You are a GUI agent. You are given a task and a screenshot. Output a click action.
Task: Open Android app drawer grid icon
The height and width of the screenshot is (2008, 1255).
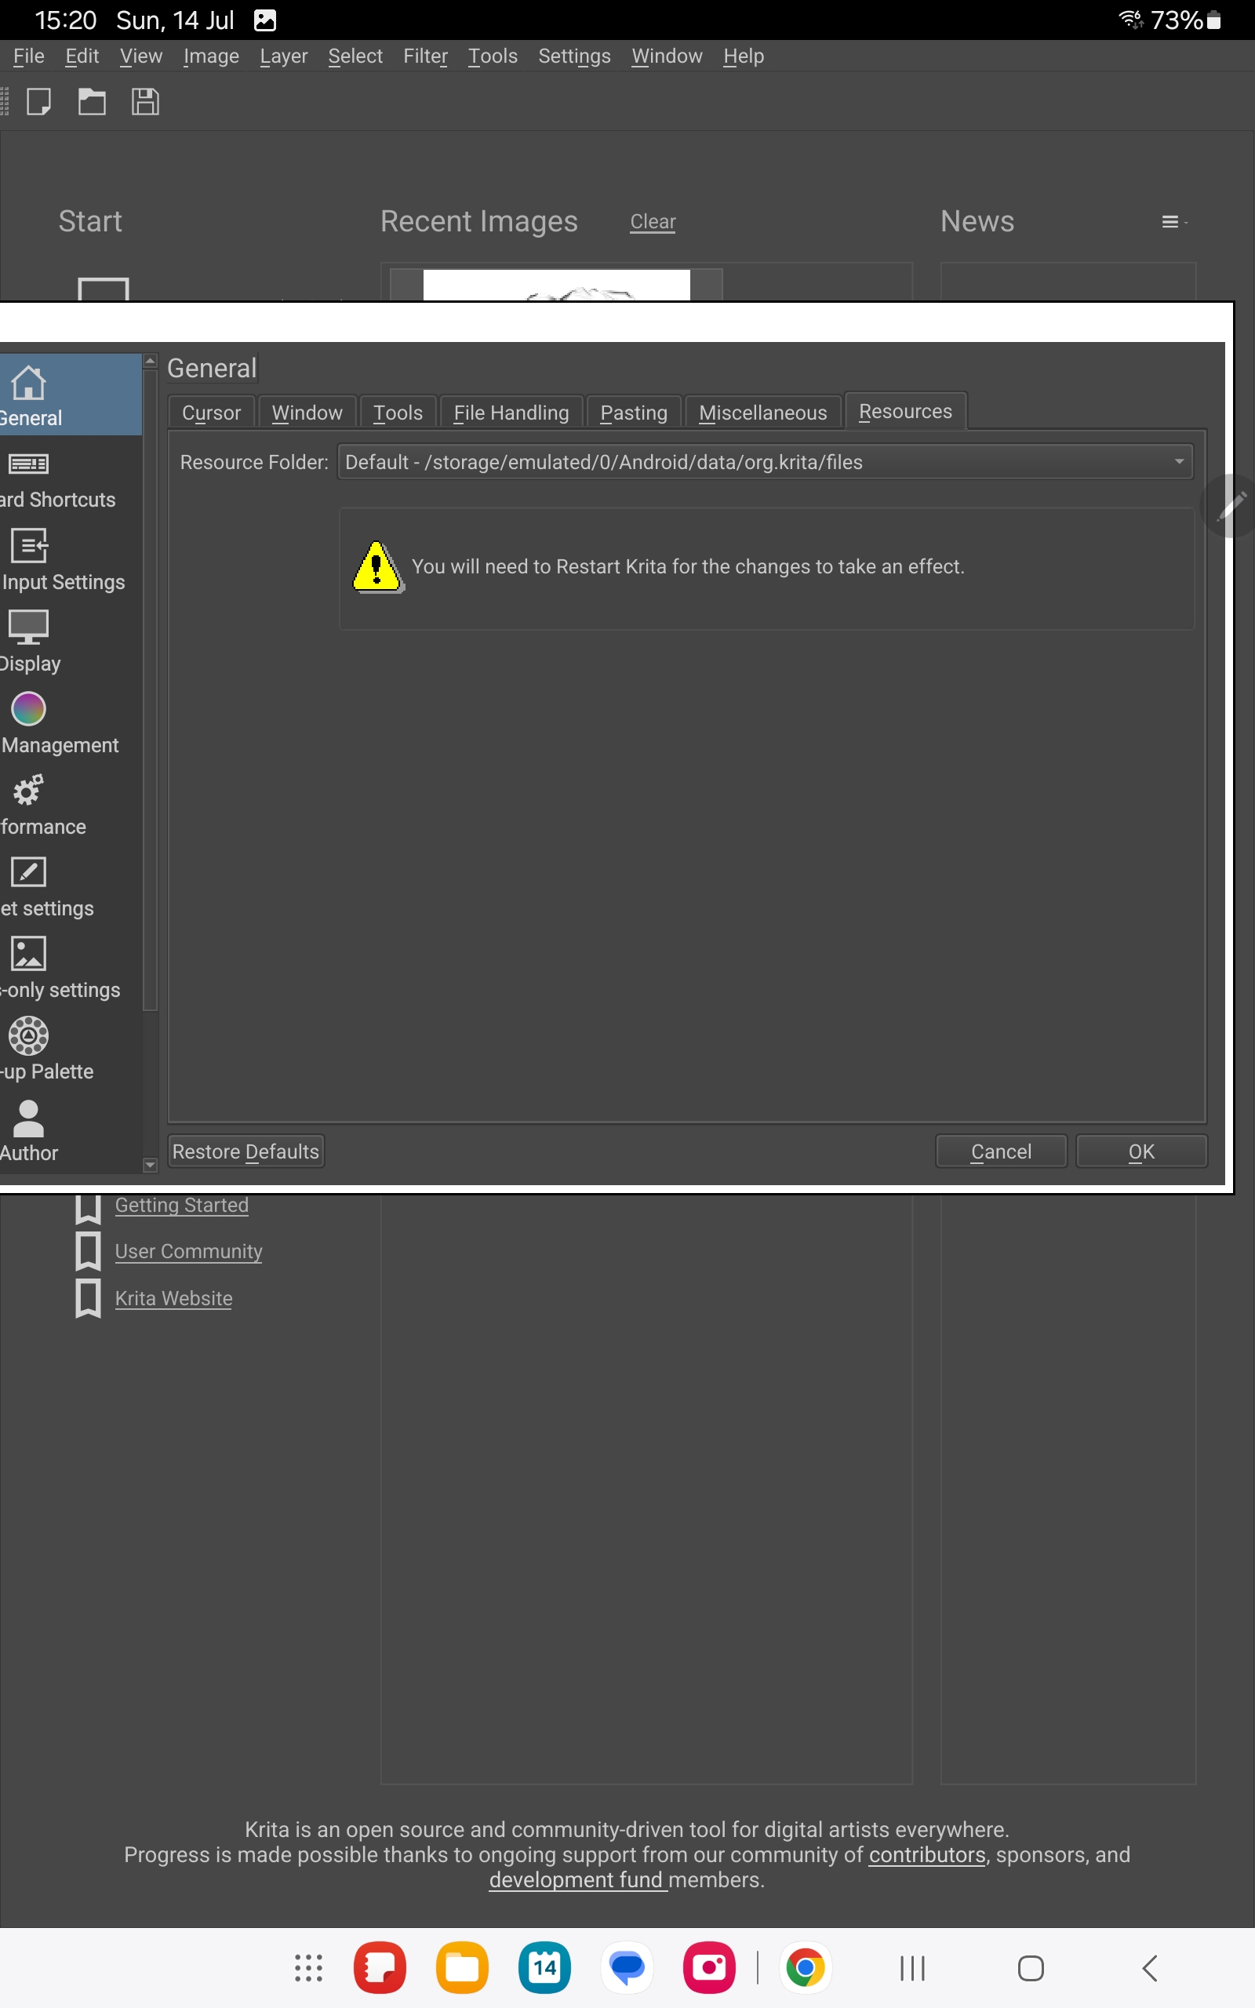(309, 1967)
